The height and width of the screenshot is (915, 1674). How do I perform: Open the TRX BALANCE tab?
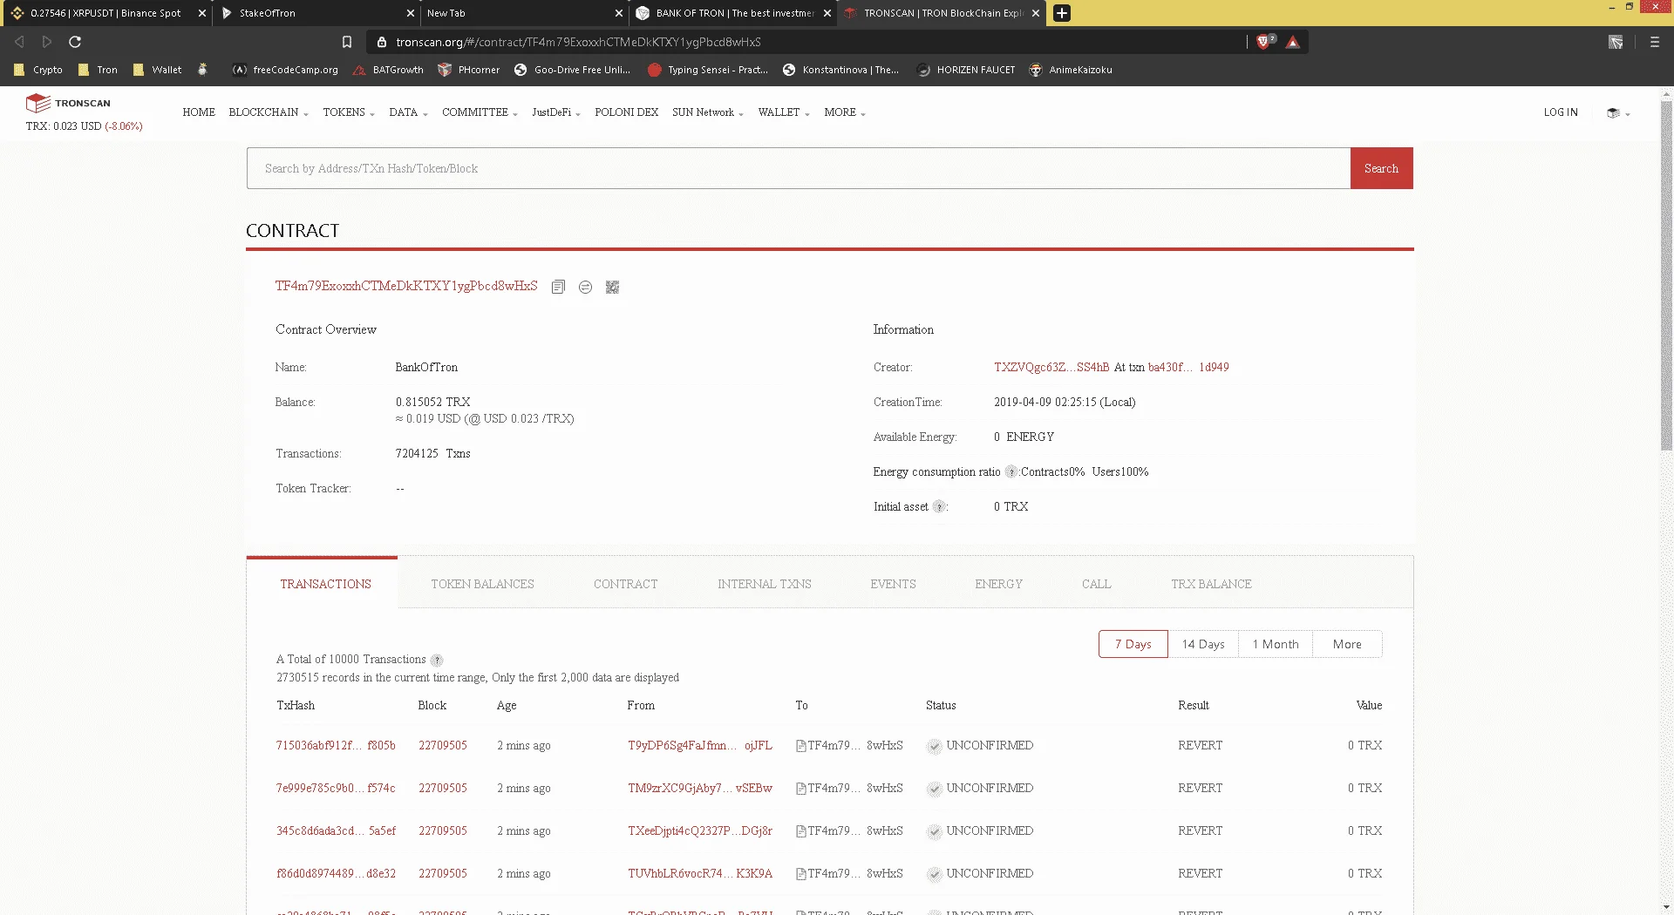1211,584
